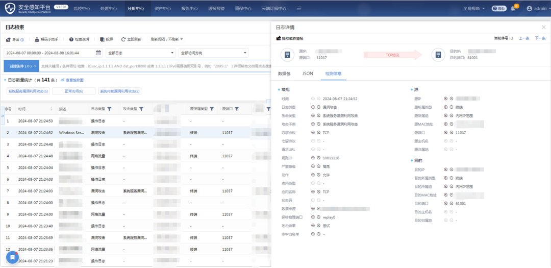Image resolution: width=551 pixels, height=268 pixels.
Task: Go to 报告中心 menu
Action: click(x=190, y=9)
